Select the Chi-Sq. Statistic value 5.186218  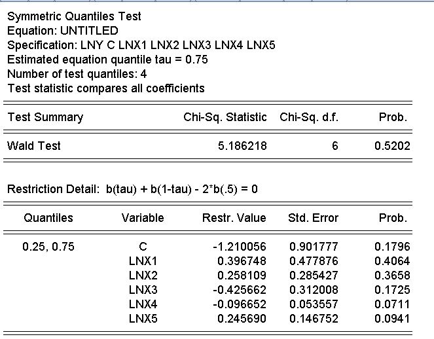tap(242, 146)
